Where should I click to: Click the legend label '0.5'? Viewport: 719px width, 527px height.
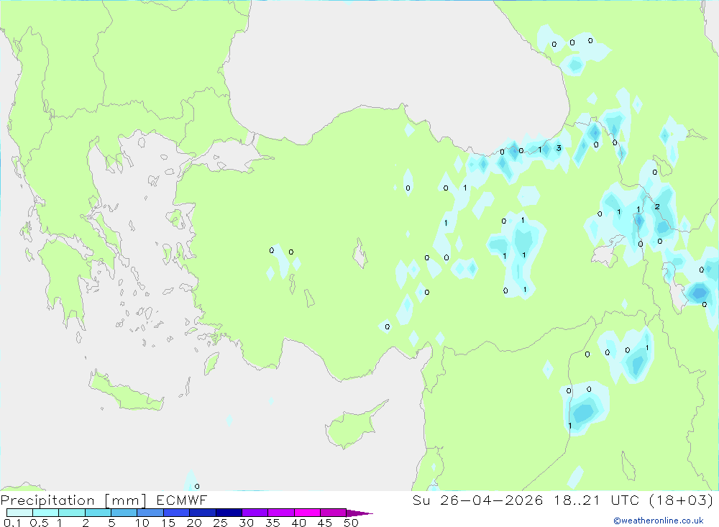[x=39, y=523]
